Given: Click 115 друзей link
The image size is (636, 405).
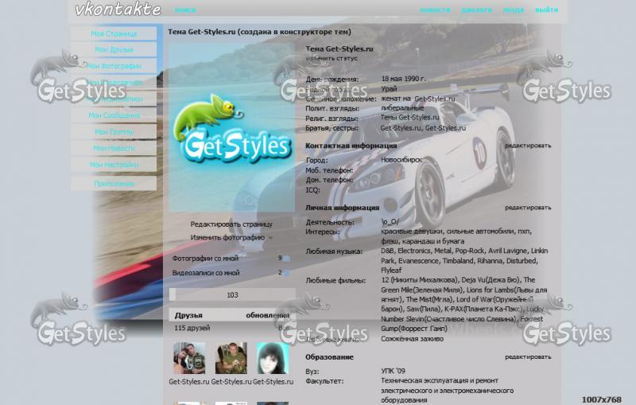Looking at the screenshot, I should tap(192, 328).
